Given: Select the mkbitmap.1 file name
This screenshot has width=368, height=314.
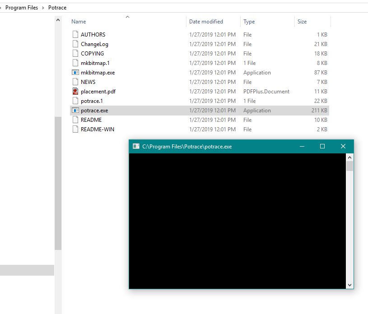Looking at the screenshot, I should (95, 63).
